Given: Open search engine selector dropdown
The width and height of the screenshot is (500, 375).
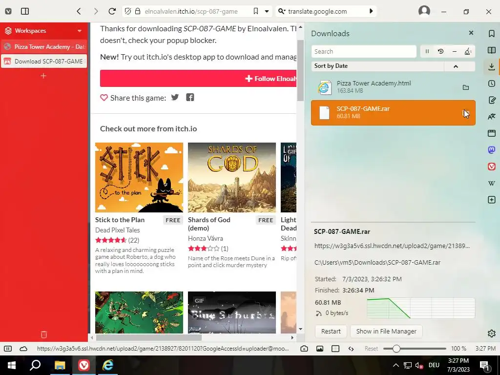Looking at the screenshot, I should click(282, 12).
